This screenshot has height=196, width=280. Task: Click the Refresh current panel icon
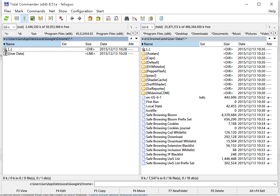[x=7, y=18]
